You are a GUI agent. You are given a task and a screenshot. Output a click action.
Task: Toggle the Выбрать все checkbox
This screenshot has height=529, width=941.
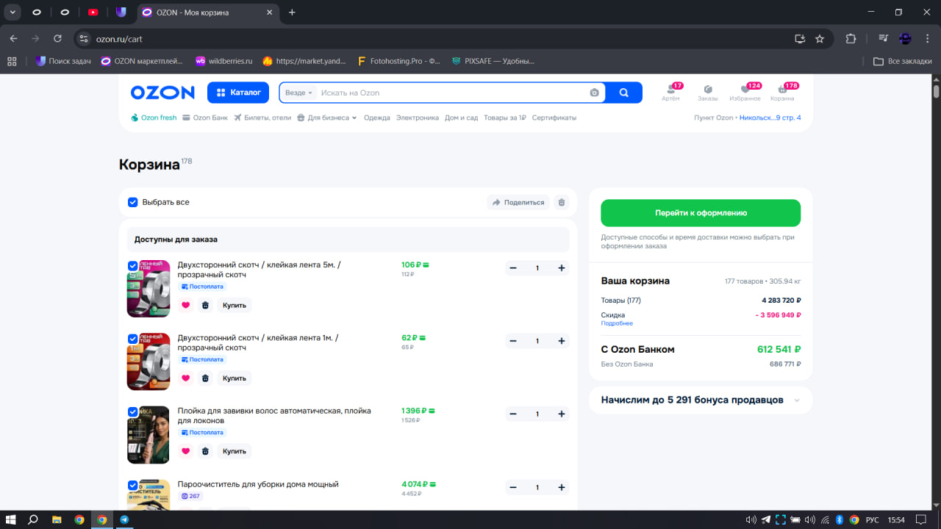click(133, 202)
